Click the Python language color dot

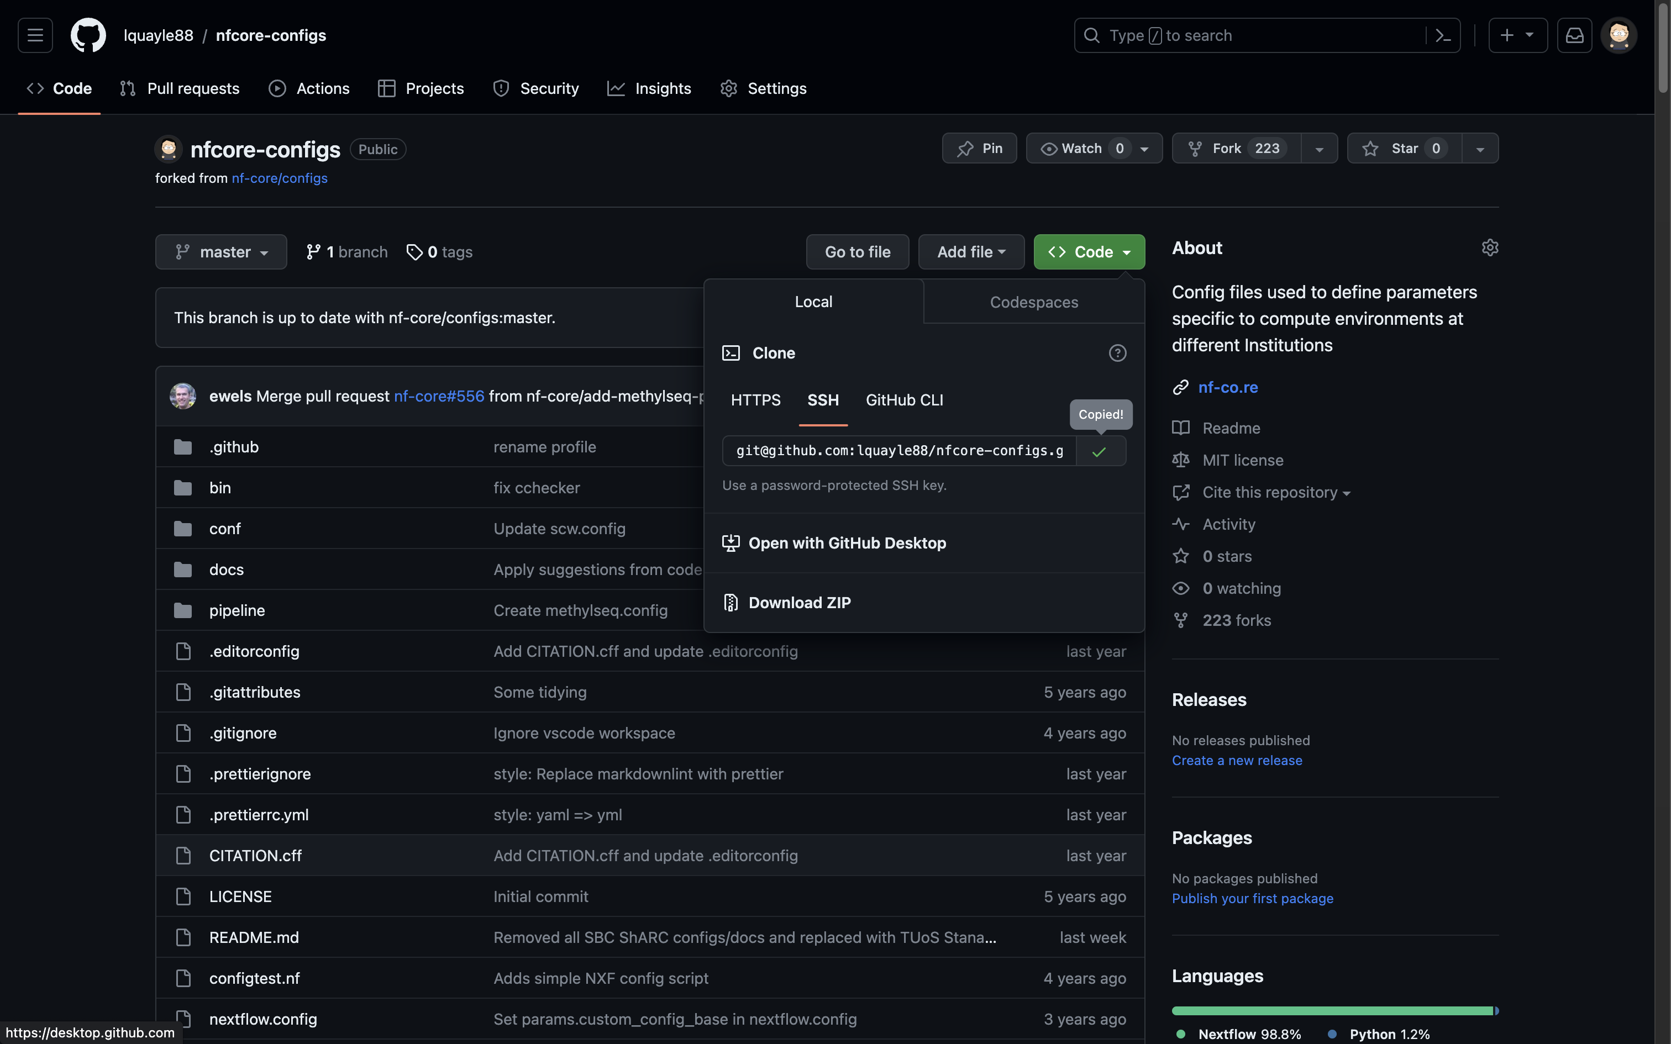click(x=1332, y=1034)
